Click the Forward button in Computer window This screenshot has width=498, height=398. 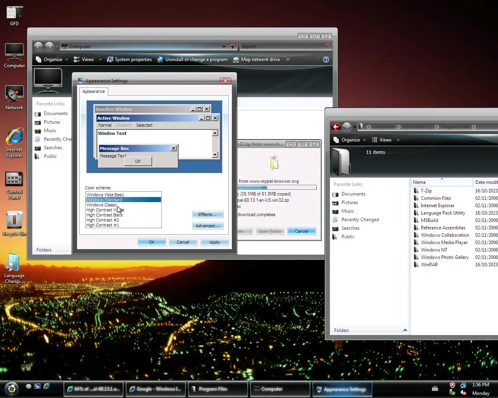pos(49,46)
